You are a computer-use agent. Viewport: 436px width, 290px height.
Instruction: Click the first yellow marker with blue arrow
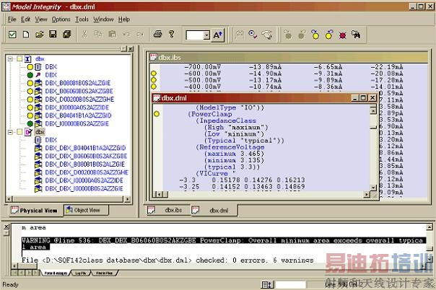[315, 35]
